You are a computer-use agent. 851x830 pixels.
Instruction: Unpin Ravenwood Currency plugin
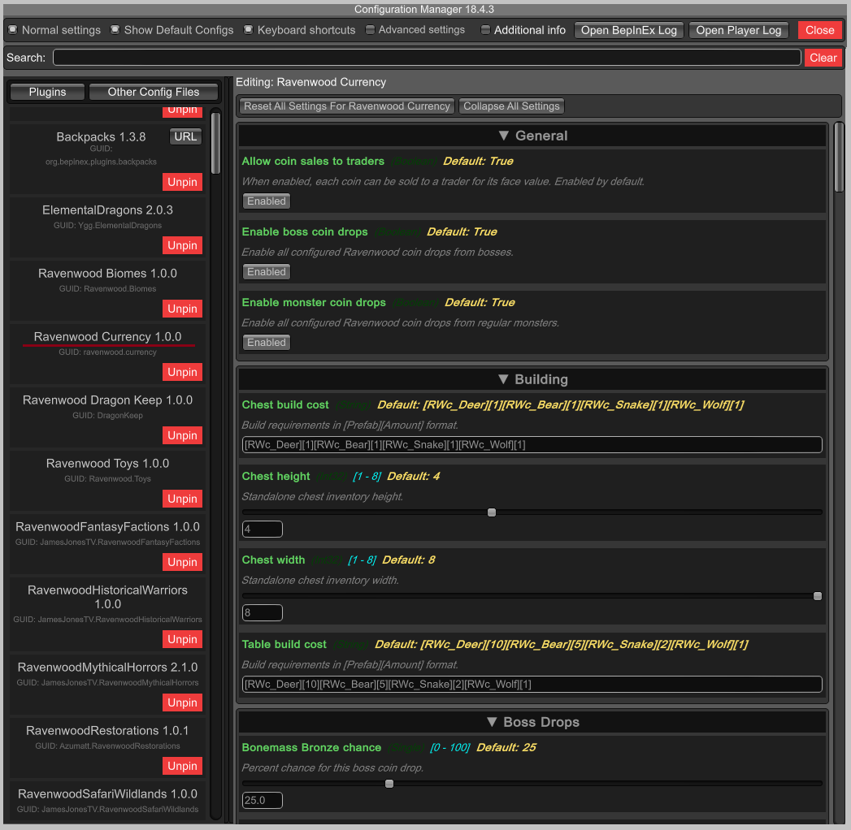pos(182,373)
